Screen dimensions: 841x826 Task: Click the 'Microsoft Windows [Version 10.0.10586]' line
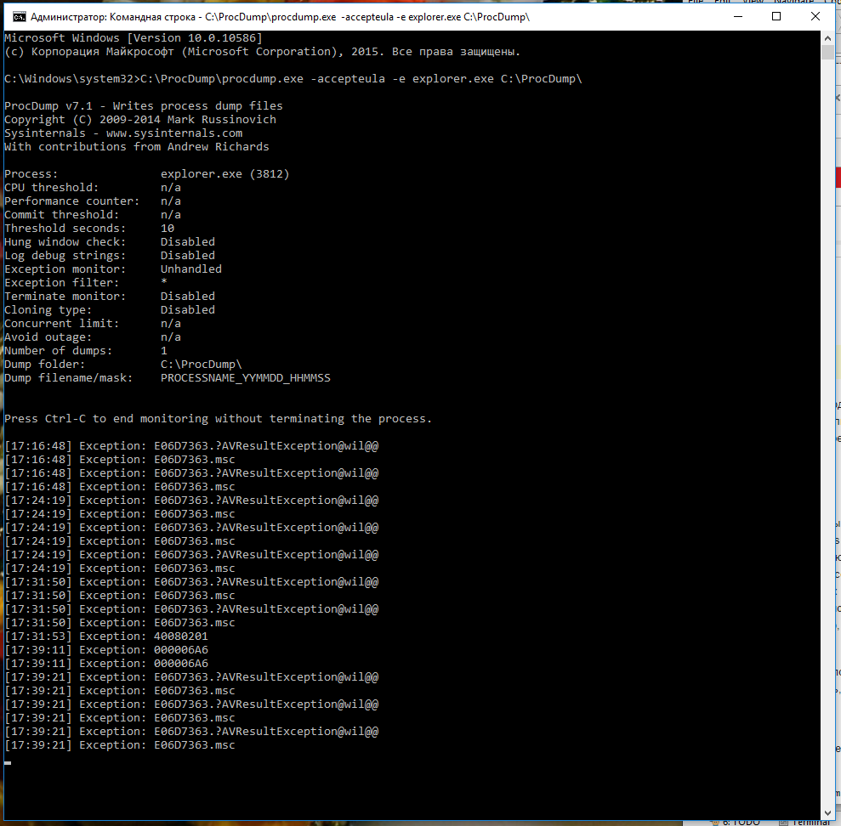point(133,38)
